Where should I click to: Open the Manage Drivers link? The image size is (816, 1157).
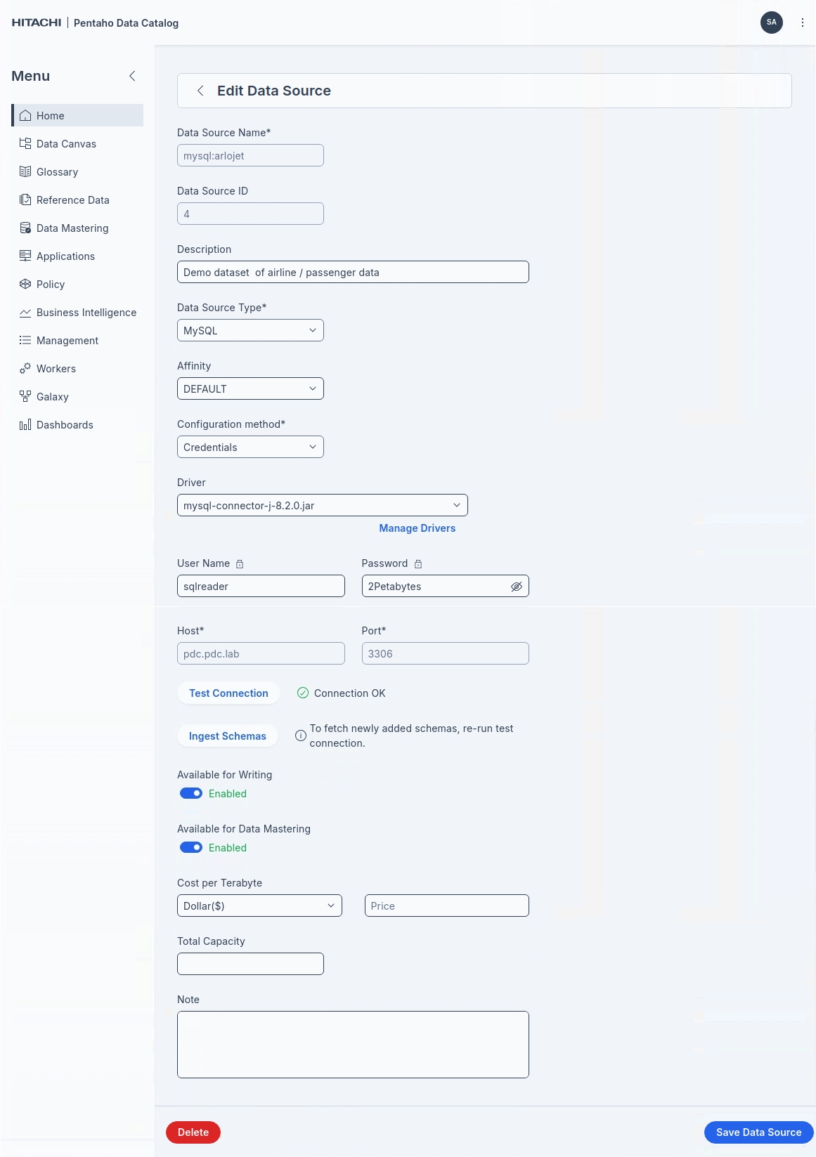[417, 528]
